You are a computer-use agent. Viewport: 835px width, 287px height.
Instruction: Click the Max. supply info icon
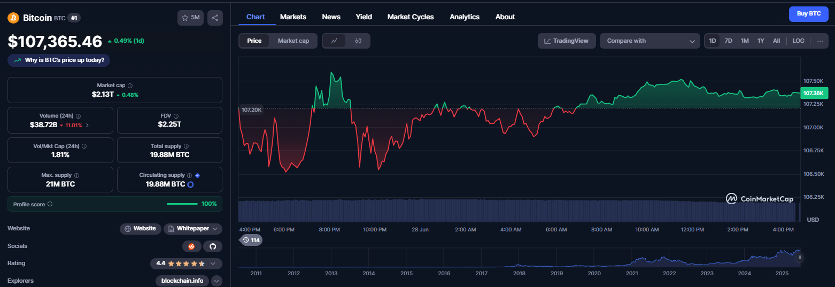(76, 175)
